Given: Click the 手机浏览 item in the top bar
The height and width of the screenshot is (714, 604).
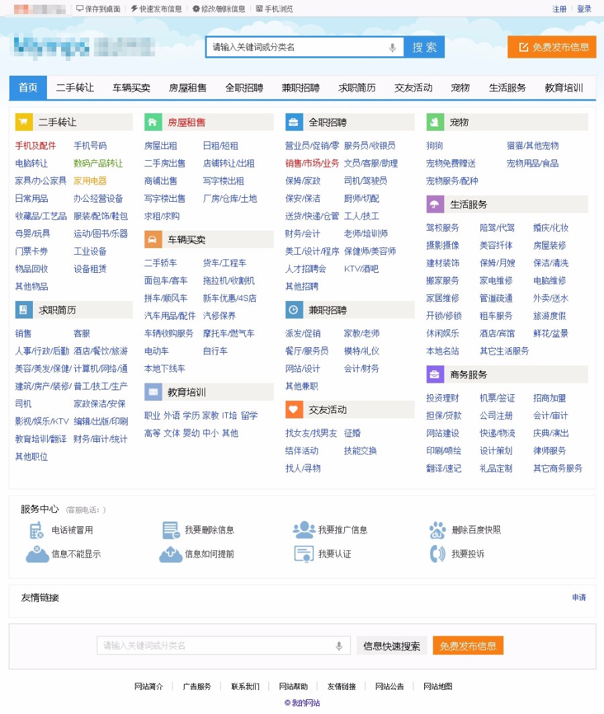Looking at the screenshot, I should (x=274, y=9).
